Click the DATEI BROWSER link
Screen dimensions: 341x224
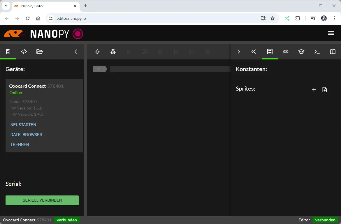[x=27, y=135]
